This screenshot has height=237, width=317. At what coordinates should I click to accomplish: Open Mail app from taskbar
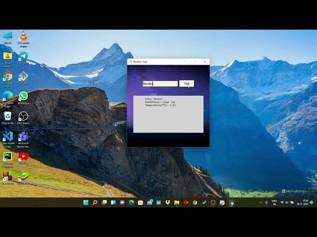150,202
